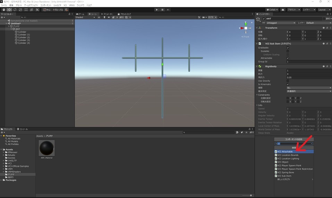
Task: Open the Untagged tag dropdown
Action: coord(281,23)
